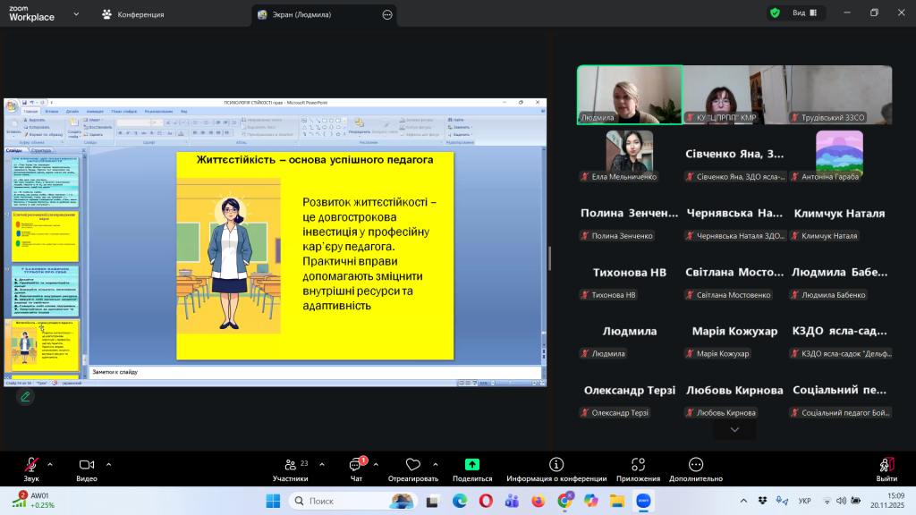Click the green Поделиться share button
The image size is (916, 515).
tap(471, 465)
